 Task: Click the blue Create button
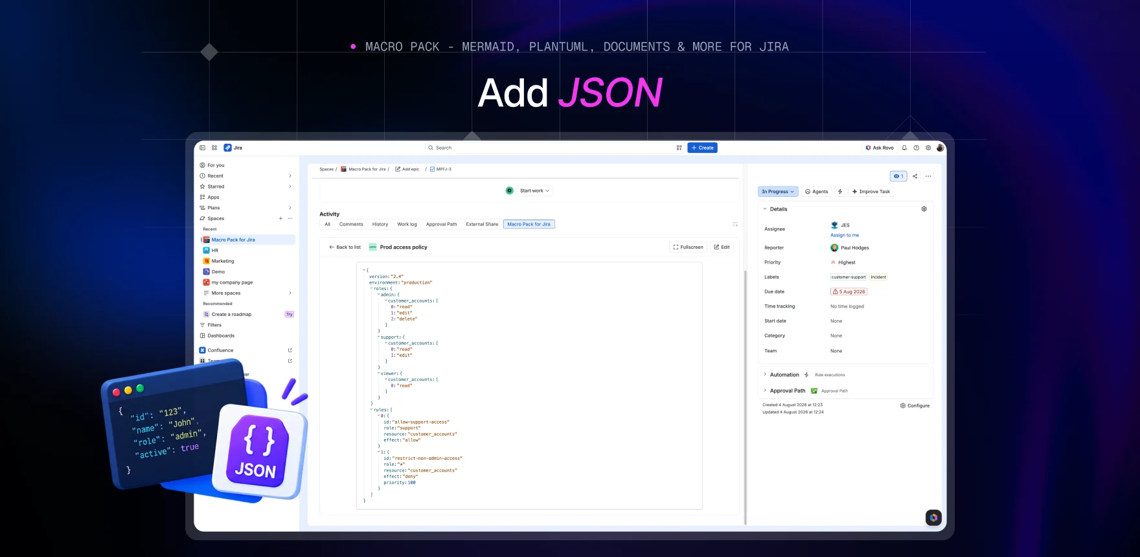pos(702,148)
